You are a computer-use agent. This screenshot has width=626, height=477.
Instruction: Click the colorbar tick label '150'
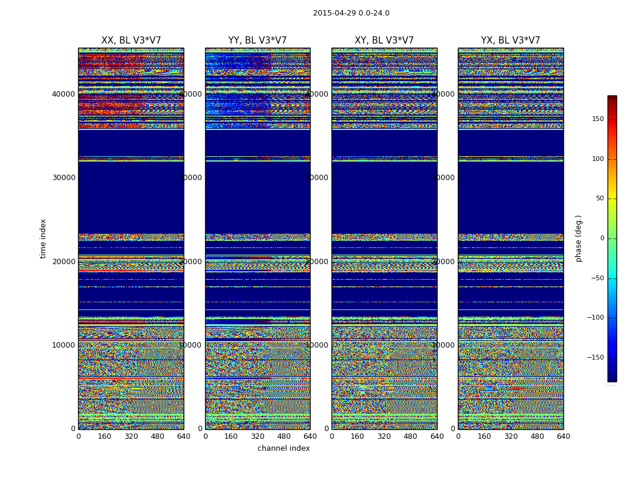click(597, 119)
